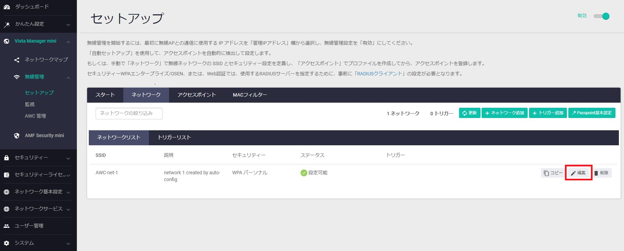The image size is (624, 251).
Task: Click the network map share icon
Action: click(17, 60)
